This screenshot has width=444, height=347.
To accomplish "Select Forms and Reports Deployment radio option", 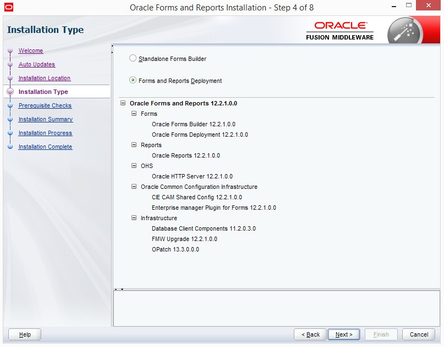I will point(133,80).
